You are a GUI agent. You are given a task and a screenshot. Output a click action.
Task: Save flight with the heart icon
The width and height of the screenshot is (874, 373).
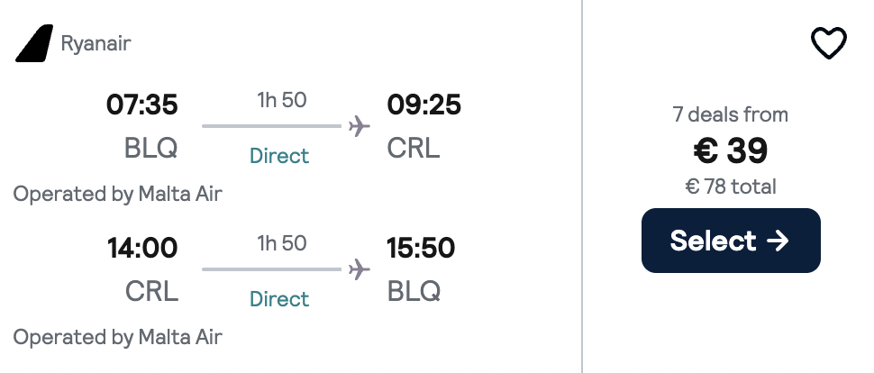[x=828, y=43]
